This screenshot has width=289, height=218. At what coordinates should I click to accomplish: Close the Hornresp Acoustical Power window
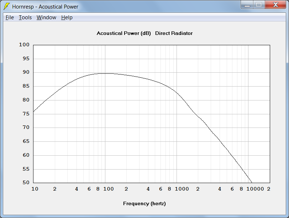pos(275,5)
